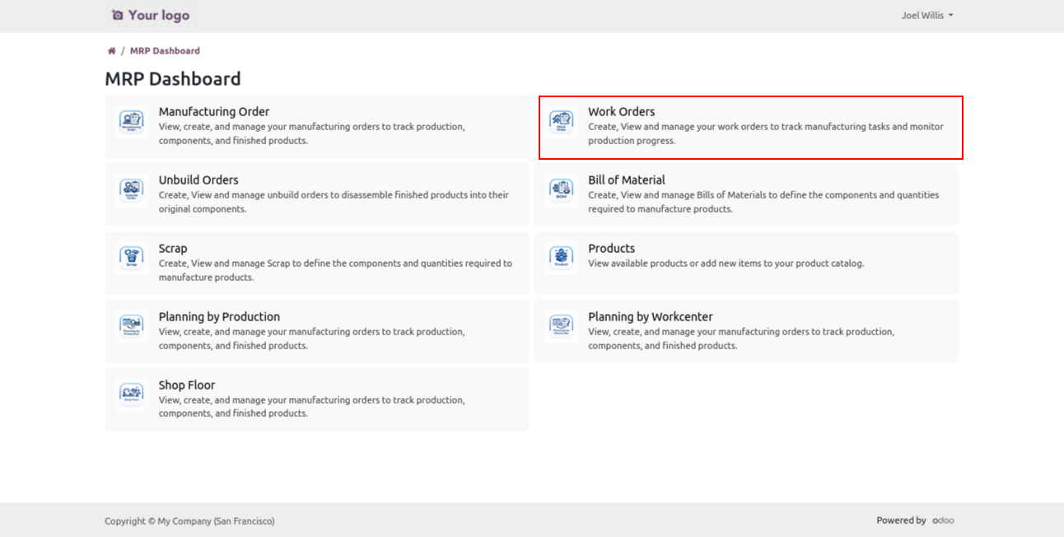Click the Planning by Production icon

coord(131,326)
